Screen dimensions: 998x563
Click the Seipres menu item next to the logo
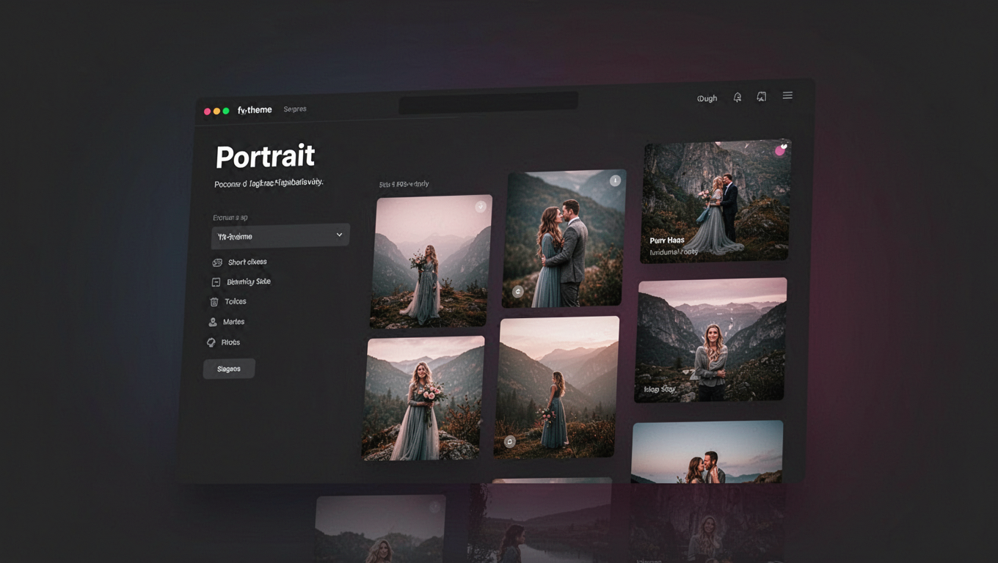coord(295,108)
